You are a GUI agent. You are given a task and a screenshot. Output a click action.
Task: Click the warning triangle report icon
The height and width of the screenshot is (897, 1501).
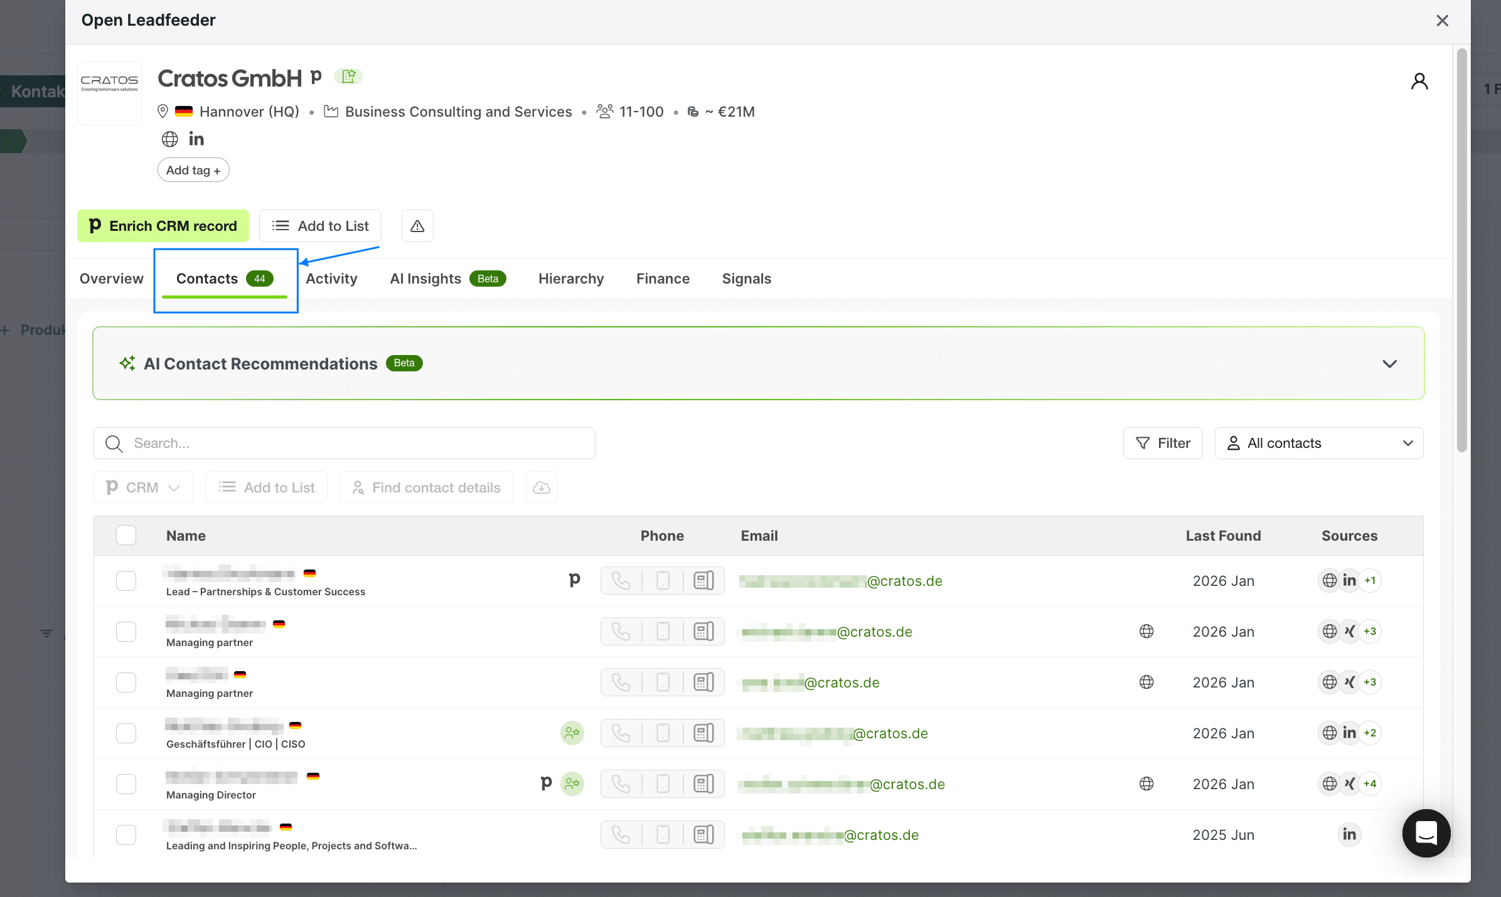tap(417, 226)
